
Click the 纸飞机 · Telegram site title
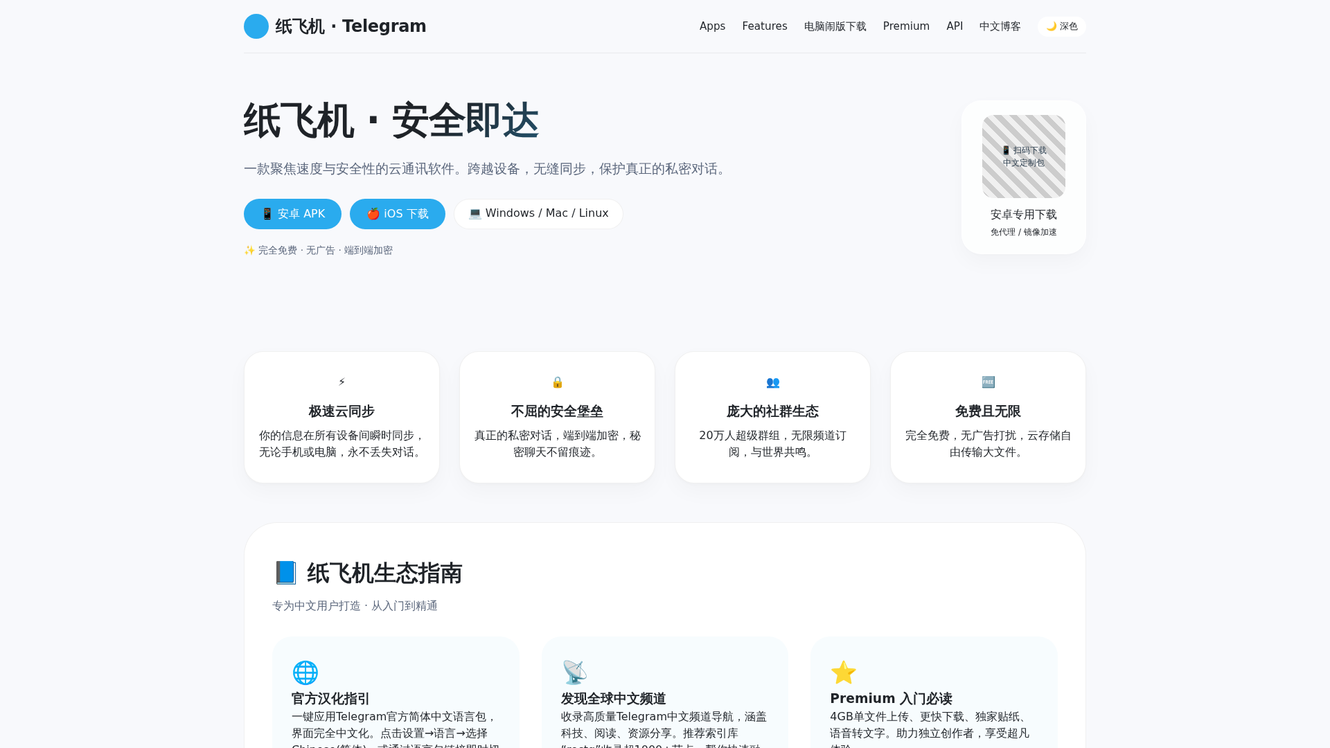(351, 26)
